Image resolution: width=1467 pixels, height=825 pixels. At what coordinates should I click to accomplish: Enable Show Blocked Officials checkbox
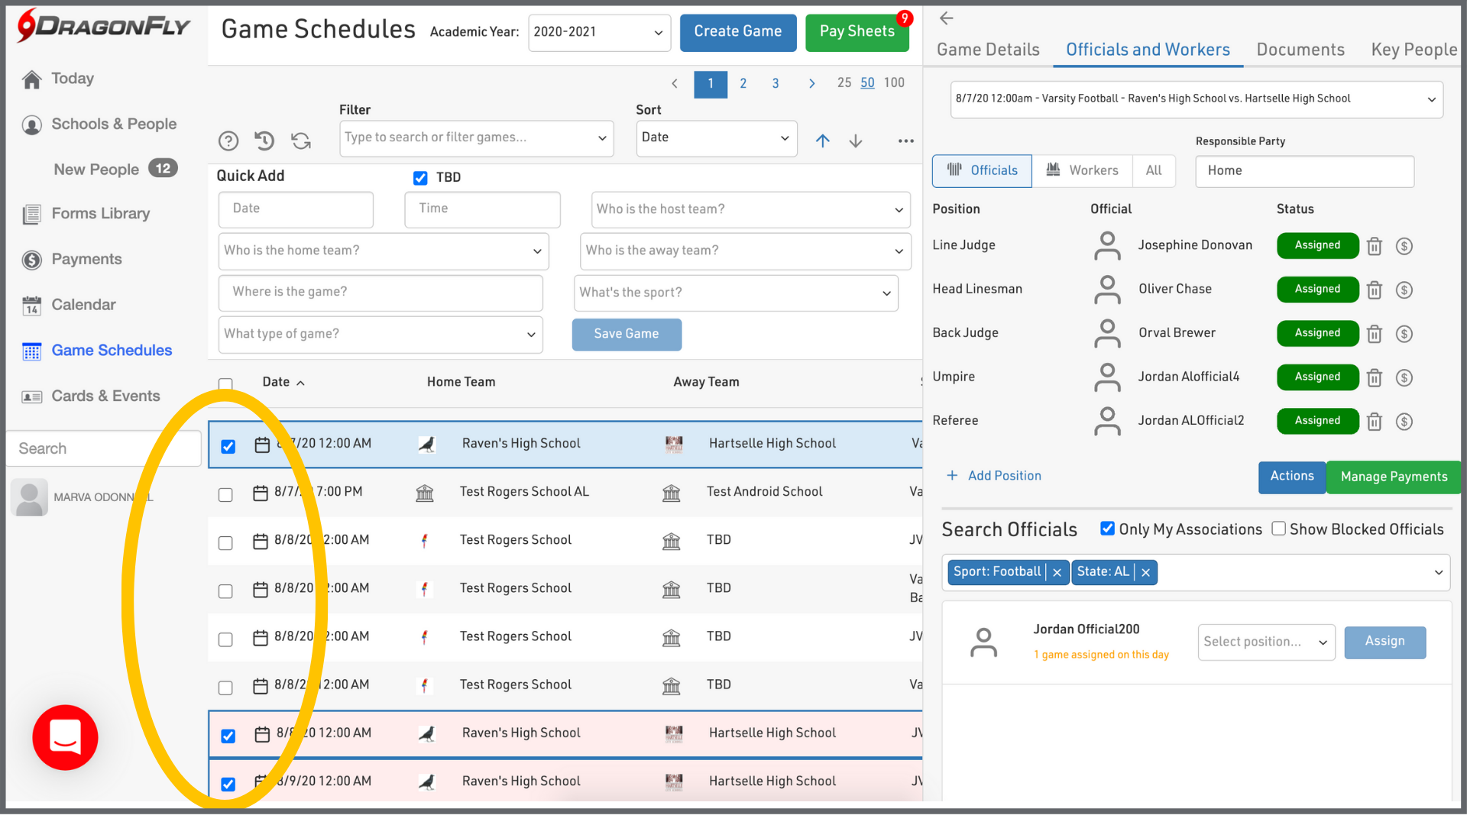1278,529
